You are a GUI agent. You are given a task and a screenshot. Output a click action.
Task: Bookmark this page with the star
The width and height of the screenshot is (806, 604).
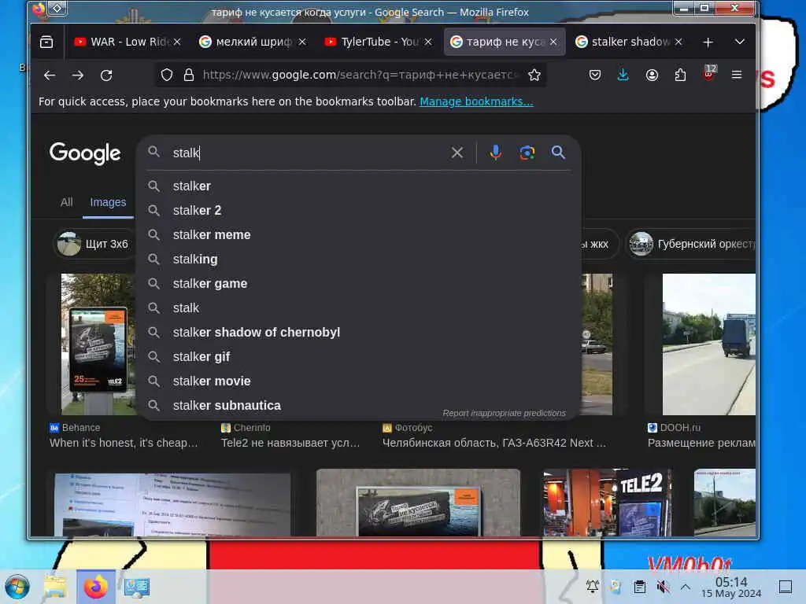(x=534, y=75)
